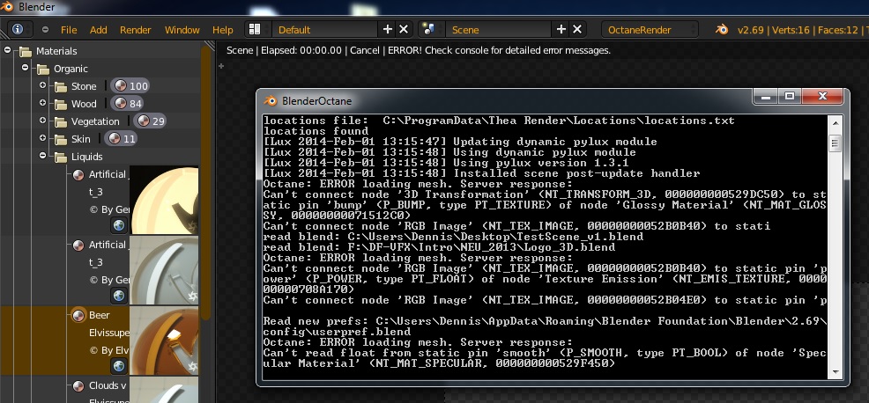Select the gray thumbnail of Artificial material above Beer

click(x=164, y=271)
